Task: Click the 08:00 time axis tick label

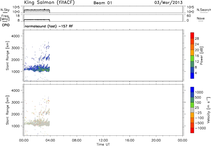Action: [77, 140]
